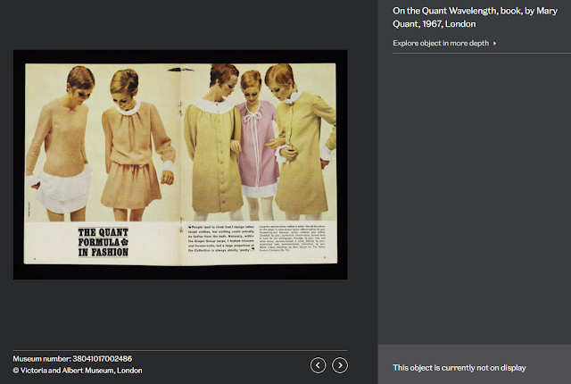
Task: Advance to the next image arrow
Action: (x=340, y=365)
